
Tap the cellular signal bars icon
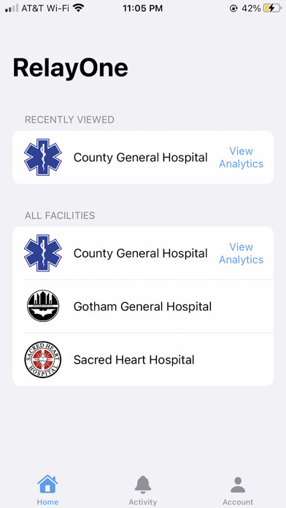pos(12,8)
